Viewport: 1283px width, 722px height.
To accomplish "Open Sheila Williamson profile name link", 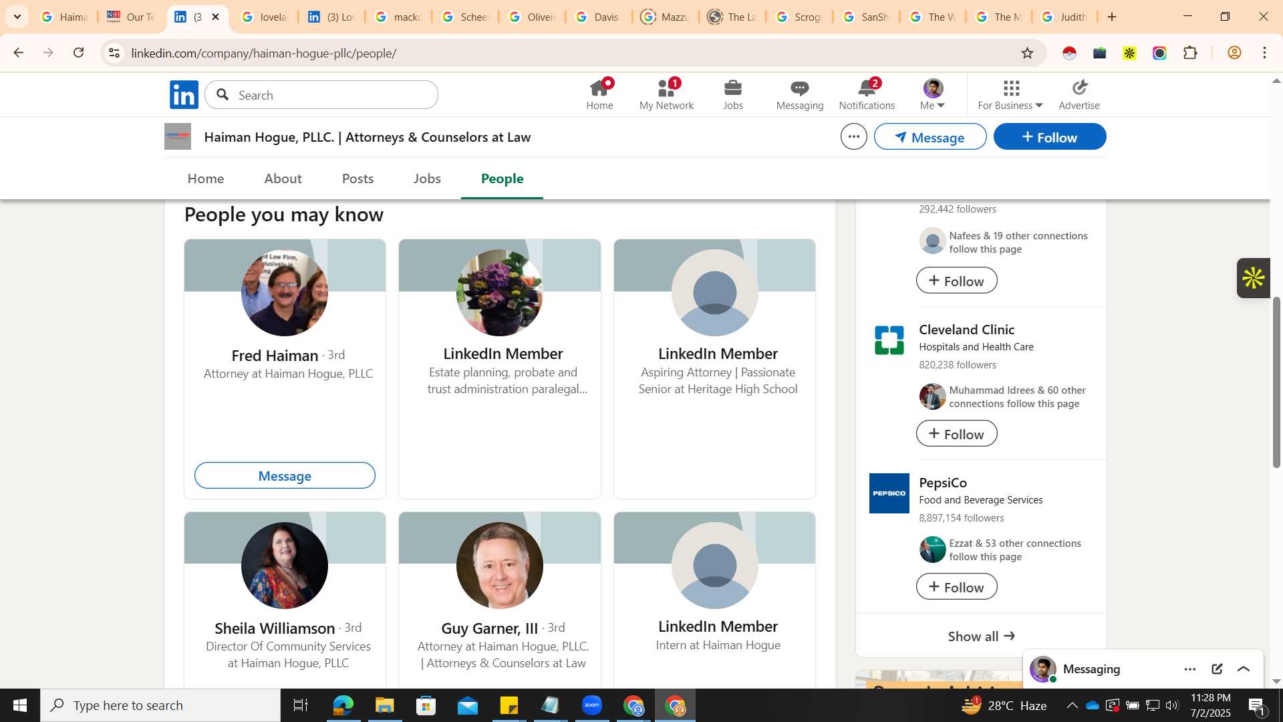I will [x=275, y=628].
